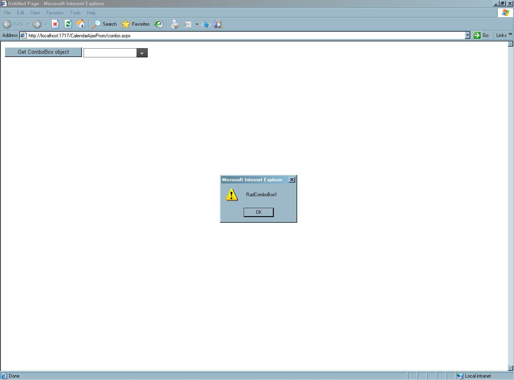Click the IE icon in title bar

pyautogui.click(x=4, y=4)
